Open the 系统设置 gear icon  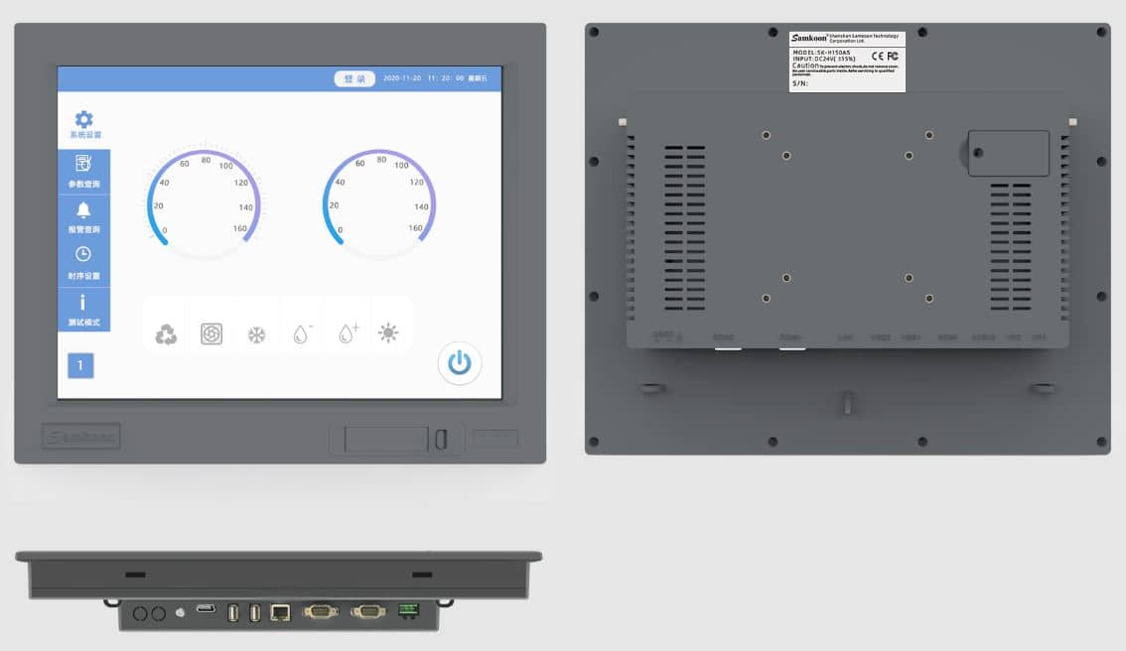pos(84,120)
